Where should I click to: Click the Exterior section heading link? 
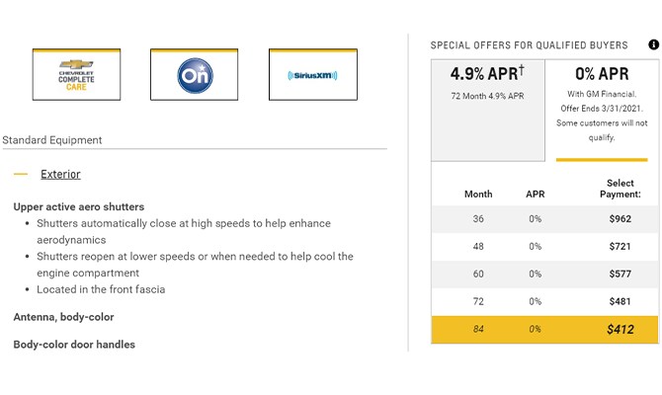60,174
